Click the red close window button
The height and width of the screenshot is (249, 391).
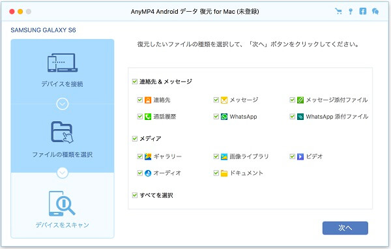[12, 12]
